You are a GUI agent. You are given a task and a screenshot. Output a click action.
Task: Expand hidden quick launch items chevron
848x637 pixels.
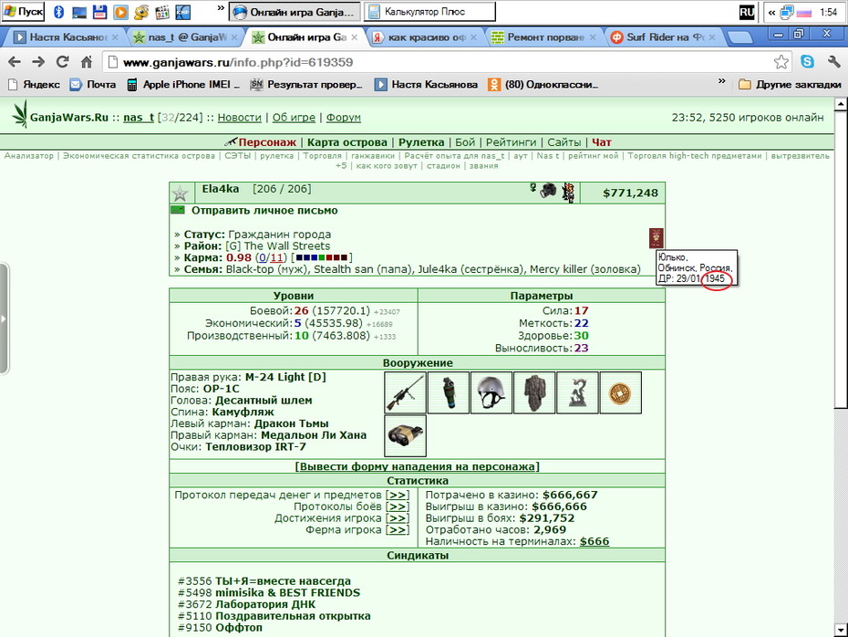click(x=221, y=8)
